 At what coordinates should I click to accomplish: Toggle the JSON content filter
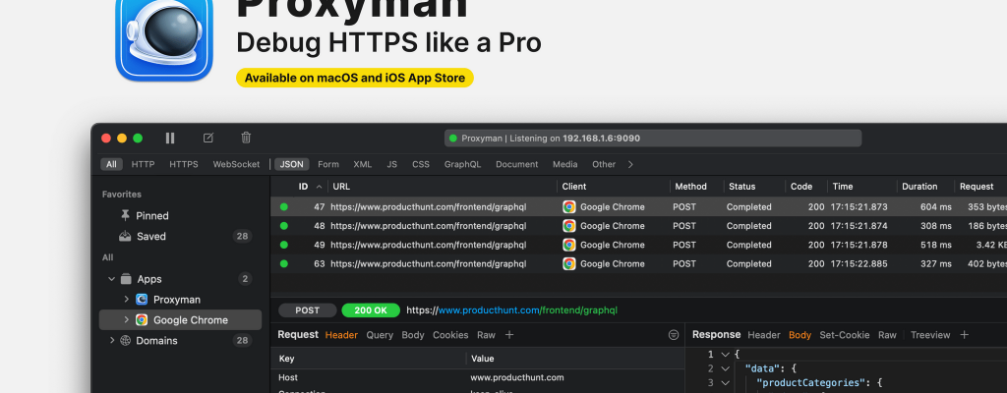290,164
